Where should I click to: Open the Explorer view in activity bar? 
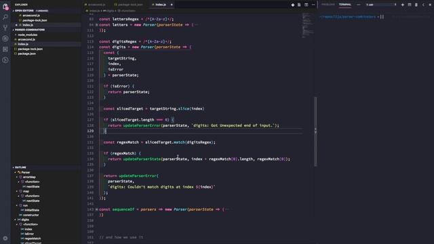coord(5,7)
